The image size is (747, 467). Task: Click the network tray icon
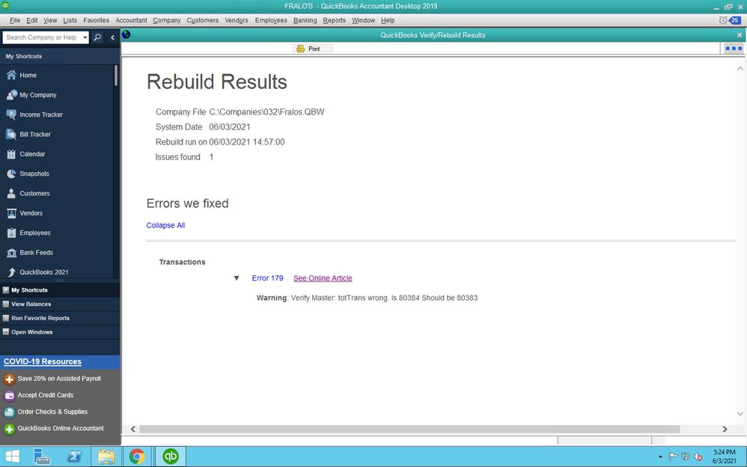tap(686, 457)
